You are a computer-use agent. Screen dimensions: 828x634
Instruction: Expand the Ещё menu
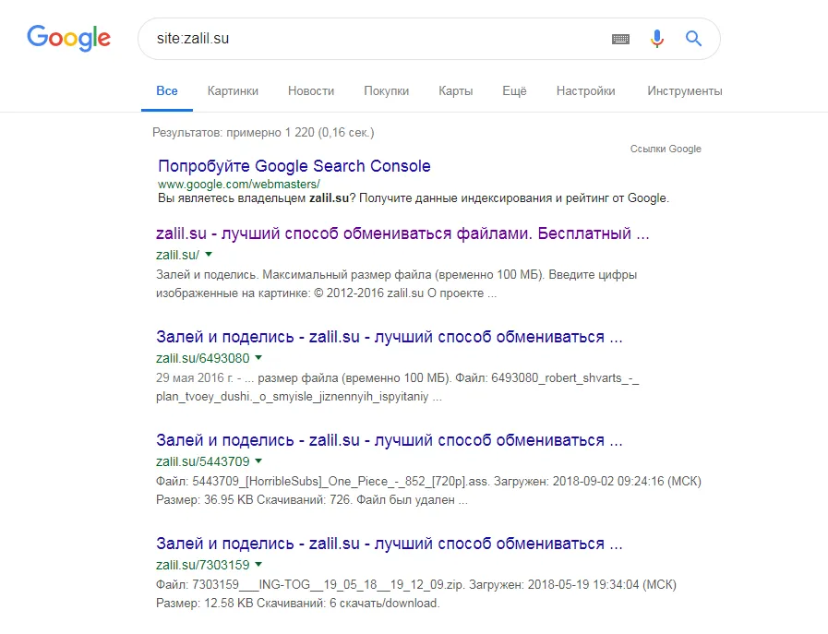[x=514, y=90]
